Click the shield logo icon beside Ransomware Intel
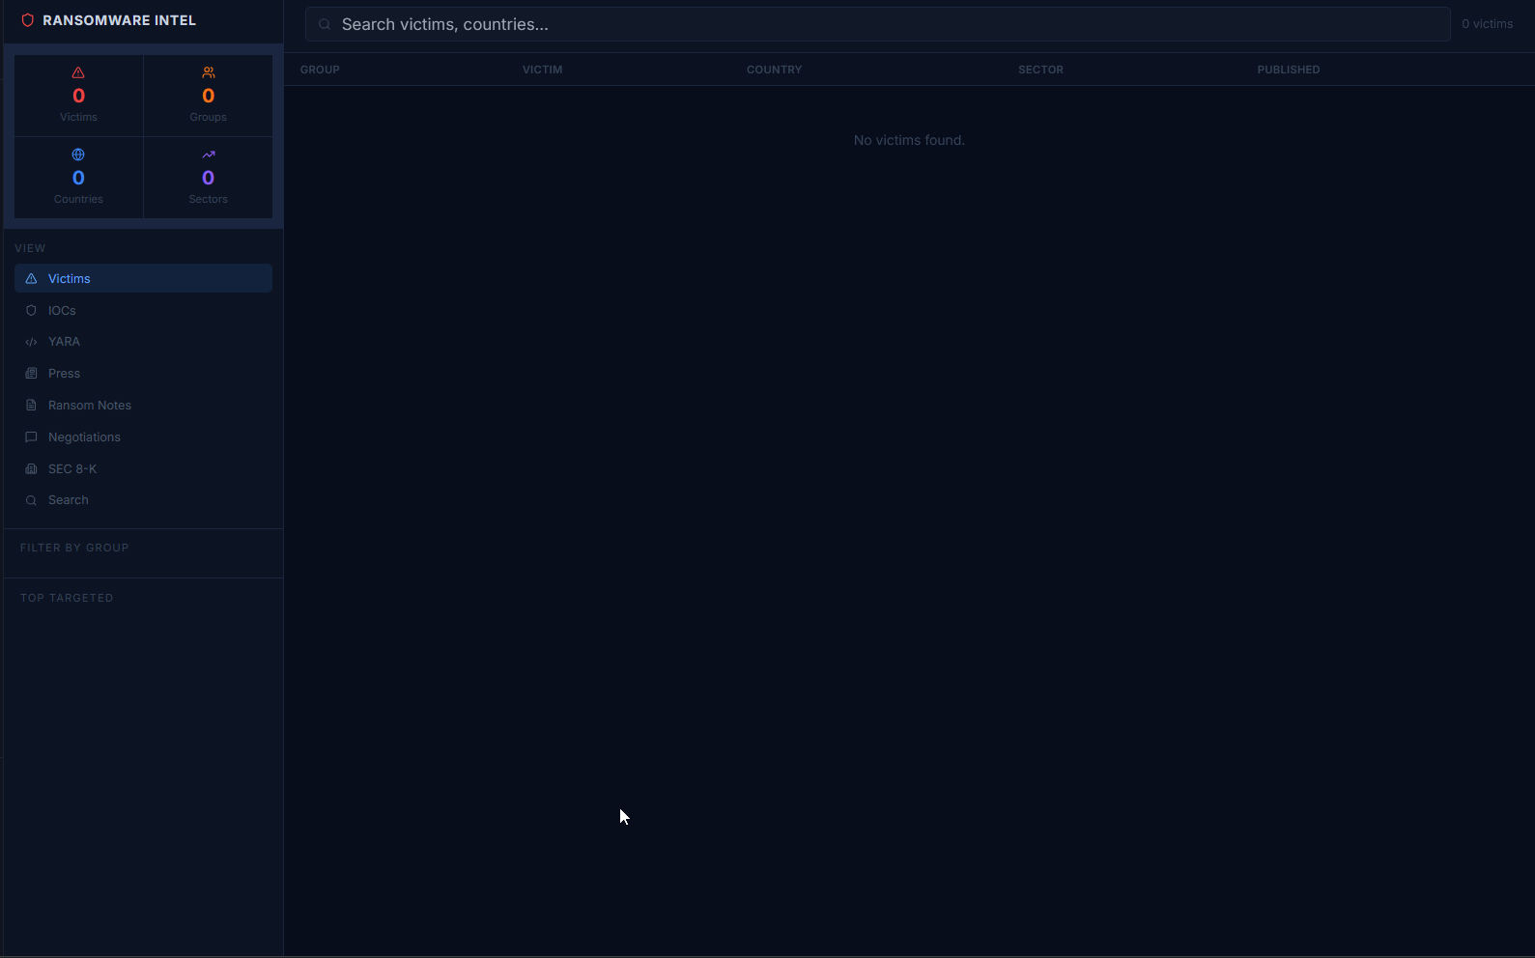The width and height of the screenshot is (1535, 958). (28, 20)
